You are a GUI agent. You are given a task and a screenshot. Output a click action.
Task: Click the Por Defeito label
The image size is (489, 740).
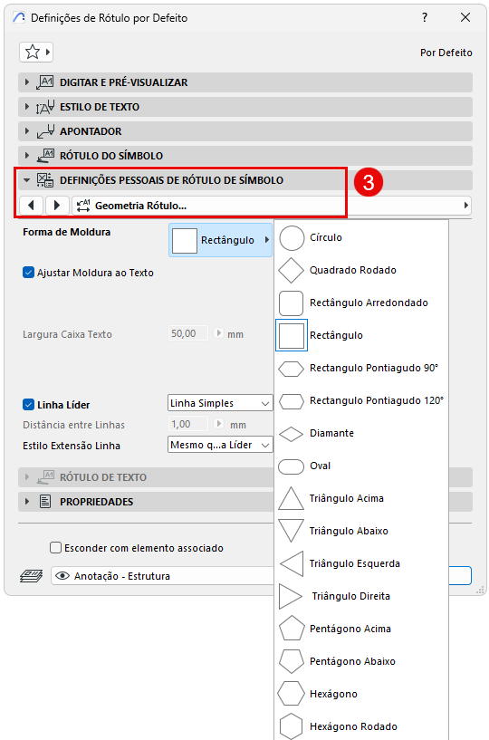[446, 53]
